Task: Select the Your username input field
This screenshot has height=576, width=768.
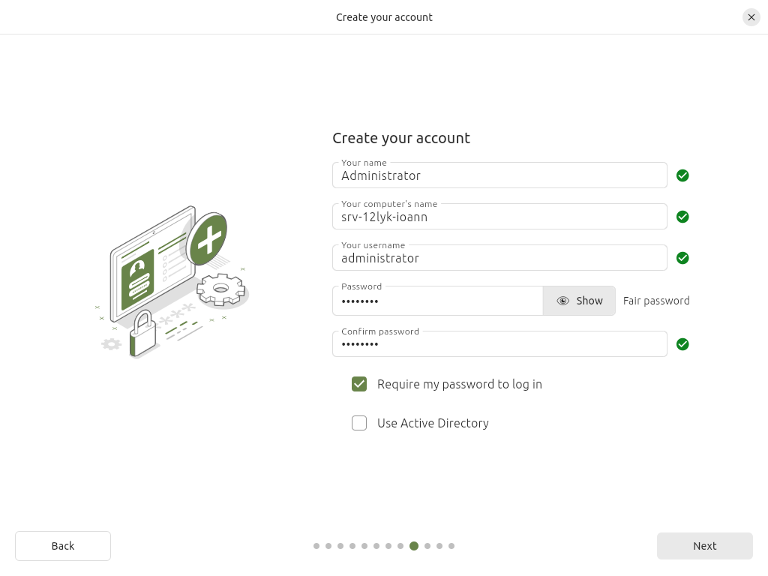Action: click(x=499, y=259)
